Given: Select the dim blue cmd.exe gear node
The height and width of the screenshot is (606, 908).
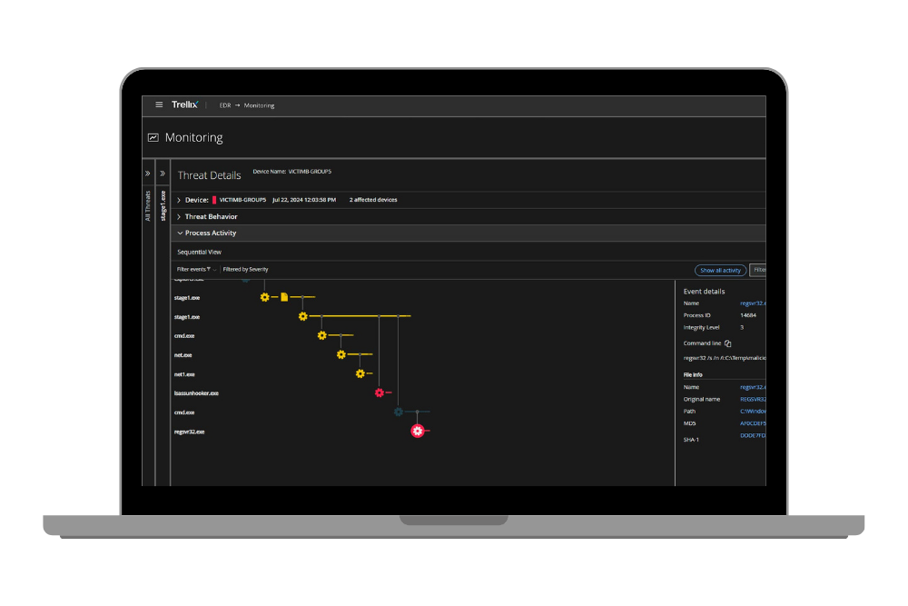Looking at the screenshot, I should [x=399, y=412].
